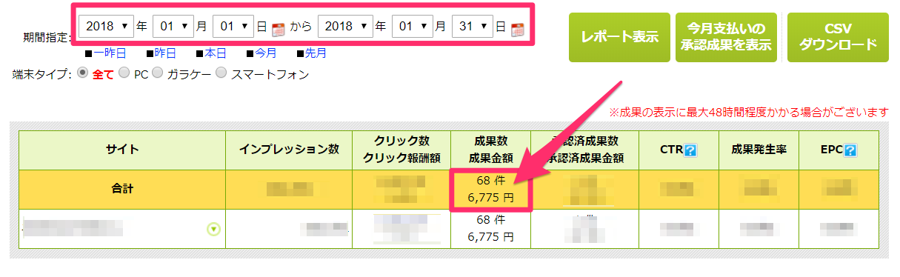Click the 昨日 quick date link
900x277 pixels.
click(x=165, y=53)
